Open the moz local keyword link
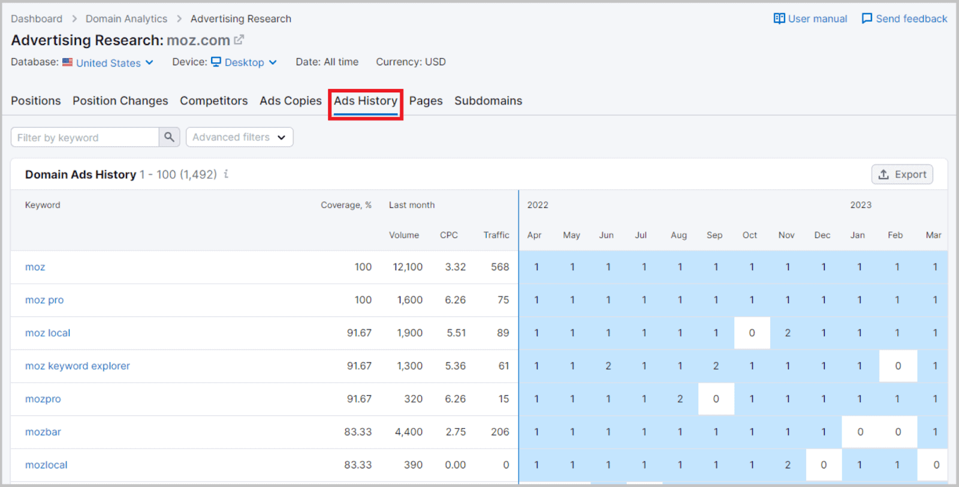The width and height of the screenshot is (959, 487). tap(48, 333)
